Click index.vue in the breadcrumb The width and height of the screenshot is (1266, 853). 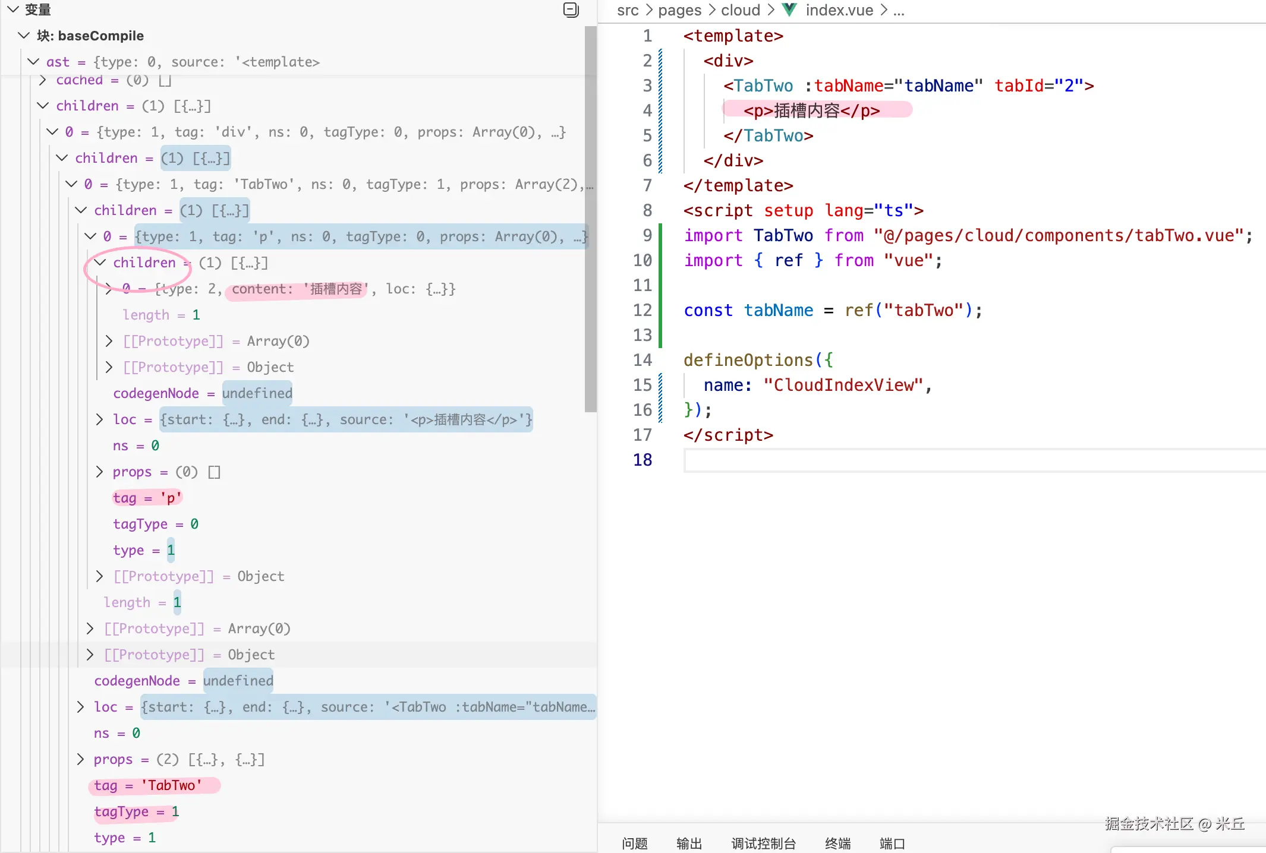tap(839, 10)
